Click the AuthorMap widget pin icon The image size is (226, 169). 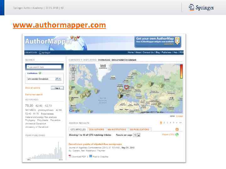[x=177, y=41]
